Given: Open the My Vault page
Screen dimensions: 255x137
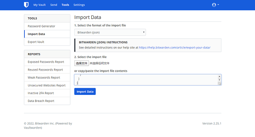Looking at the screenshot, I should tap(40, 5).
